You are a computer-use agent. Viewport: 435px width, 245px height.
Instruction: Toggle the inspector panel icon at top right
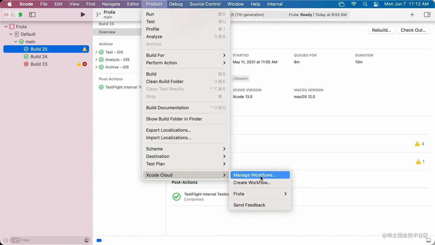[x=427, y=14]
